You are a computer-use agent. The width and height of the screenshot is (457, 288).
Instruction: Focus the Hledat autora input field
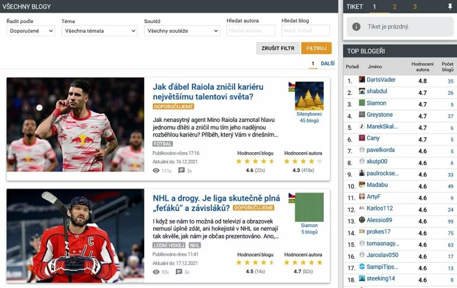pyautogui.click(x=251, y=31)
